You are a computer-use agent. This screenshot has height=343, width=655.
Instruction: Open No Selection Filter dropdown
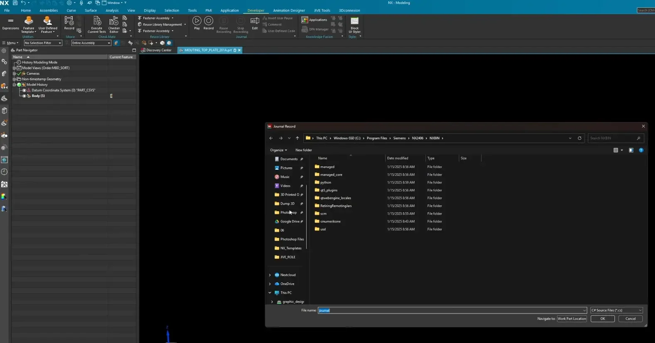43,43
